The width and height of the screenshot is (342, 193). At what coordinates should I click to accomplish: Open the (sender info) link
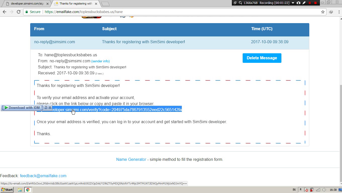(100, 61)
